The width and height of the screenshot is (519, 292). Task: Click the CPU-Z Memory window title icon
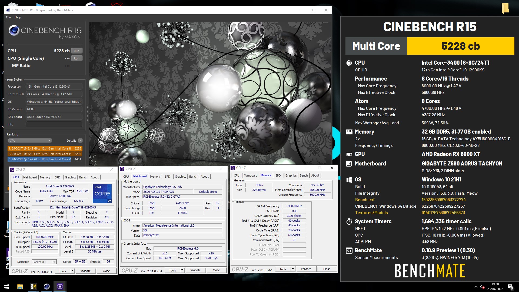pyautogui.click(x=233, y=168)
